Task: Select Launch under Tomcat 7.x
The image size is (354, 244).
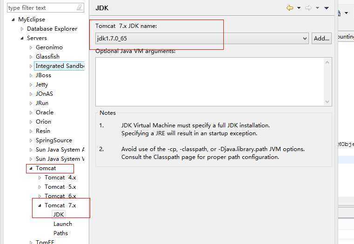Action: coord(63,224)
